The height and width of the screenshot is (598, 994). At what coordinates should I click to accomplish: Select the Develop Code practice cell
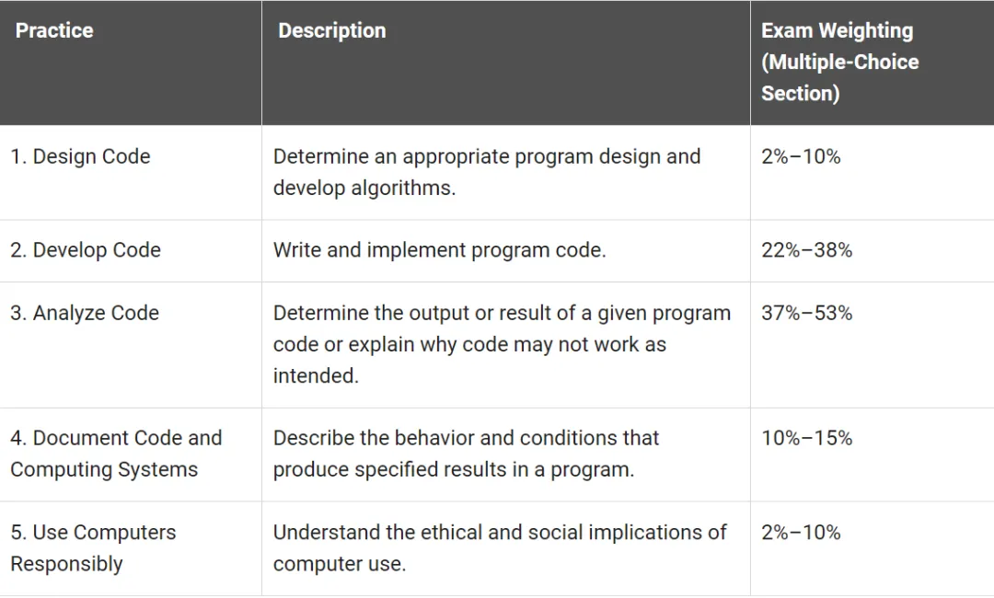coord(86,250)
